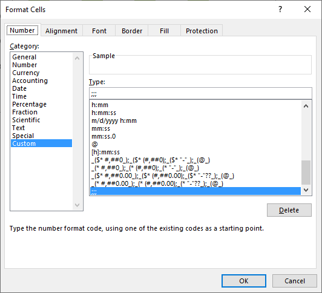Select format _($* #,##0.00_) with decimals
The image size is (322, 293).
pyautogui.click(x=195, y=176)
